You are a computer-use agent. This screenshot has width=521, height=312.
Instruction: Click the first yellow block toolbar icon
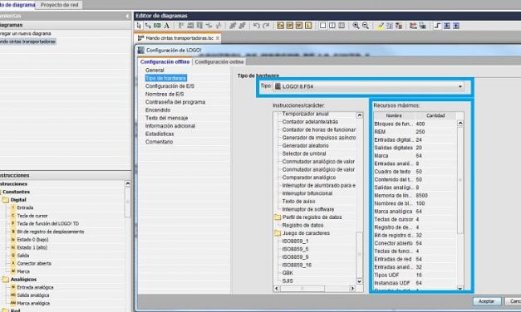280,26
